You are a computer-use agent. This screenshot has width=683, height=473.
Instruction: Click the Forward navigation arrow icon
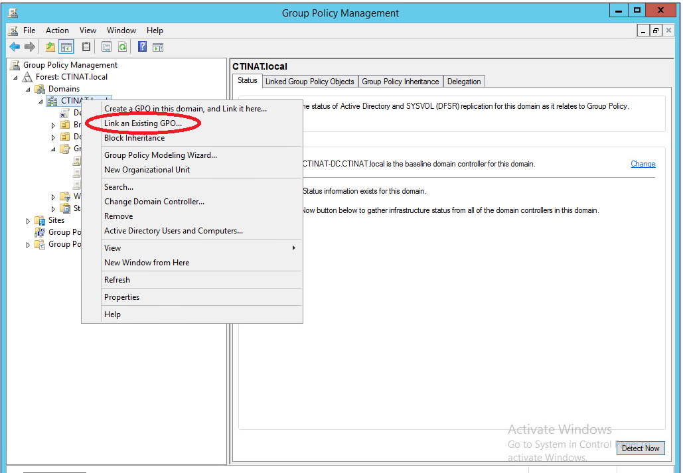pyautogui.click(x=29, y=46)
